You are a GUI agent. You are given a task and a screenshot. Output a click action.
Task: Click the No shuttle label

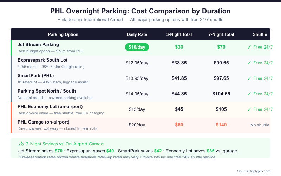tap(260, 125)
